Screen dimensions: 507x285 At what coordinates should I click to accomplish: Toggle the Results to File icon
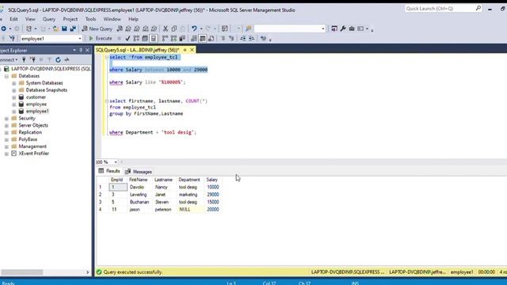coord(212,39)
